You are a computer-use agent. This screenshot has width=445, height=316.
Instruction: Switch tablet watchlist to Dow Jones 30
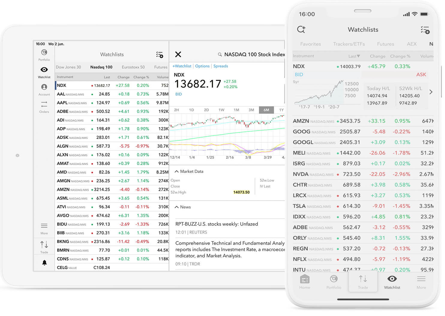click(x=68, y=67)
